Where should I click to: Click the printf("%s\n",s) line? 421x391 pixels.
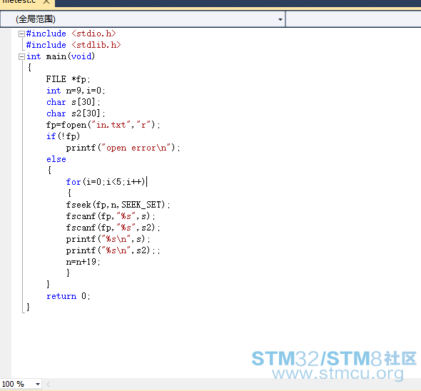click(108, 239)
